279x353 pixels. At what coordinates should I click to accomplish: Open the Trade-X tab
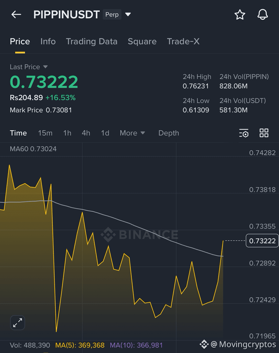183,42
